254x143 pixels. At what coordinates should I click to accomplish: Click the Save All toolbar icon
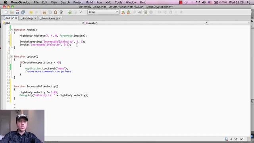23,12
